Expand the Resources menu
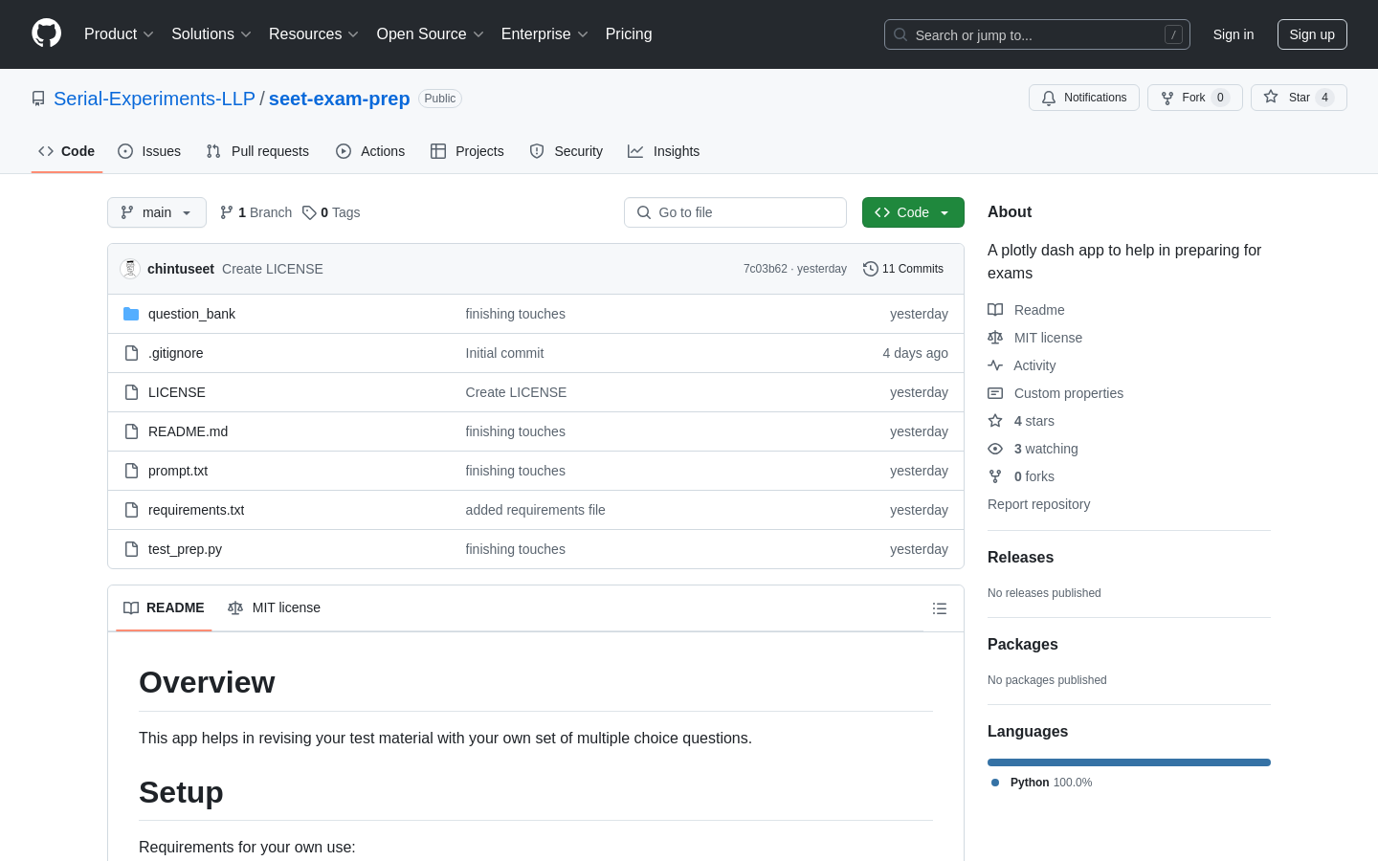 tap(314, 34)
